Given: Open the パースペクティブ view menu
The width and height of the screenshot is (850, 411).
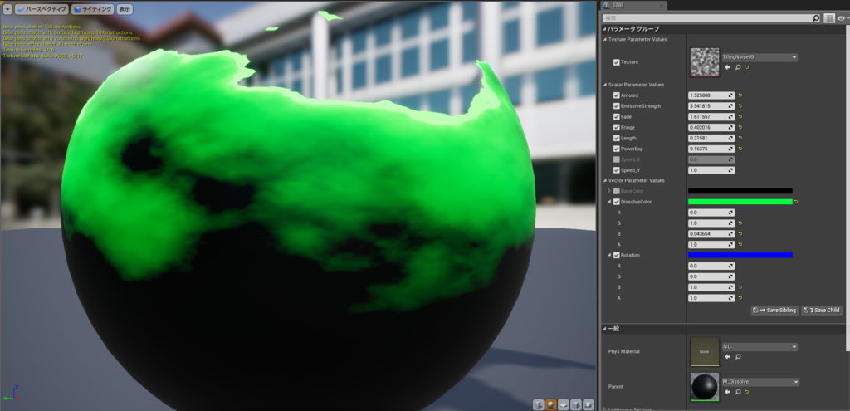Looking at the screenshot, I should (x=42, y=9).
